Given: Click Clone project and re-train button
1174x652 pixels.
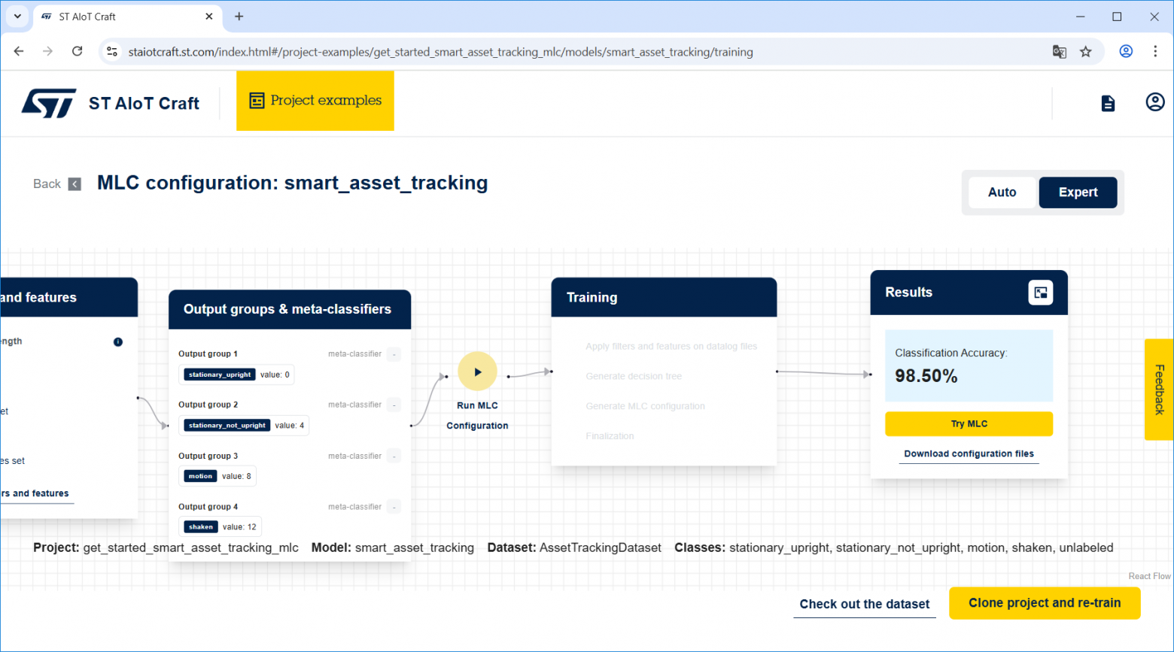Looking at the screenshot, I should [1045, 603].
